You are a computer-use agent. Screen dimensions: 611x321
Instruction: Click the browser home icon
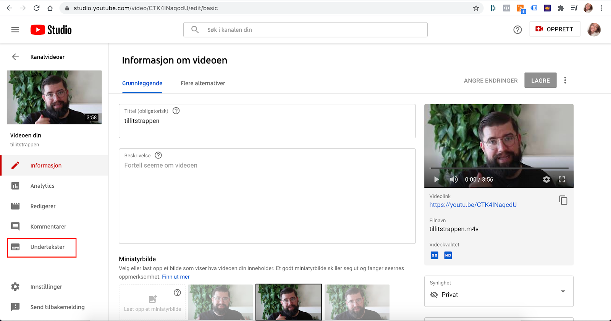50,8
